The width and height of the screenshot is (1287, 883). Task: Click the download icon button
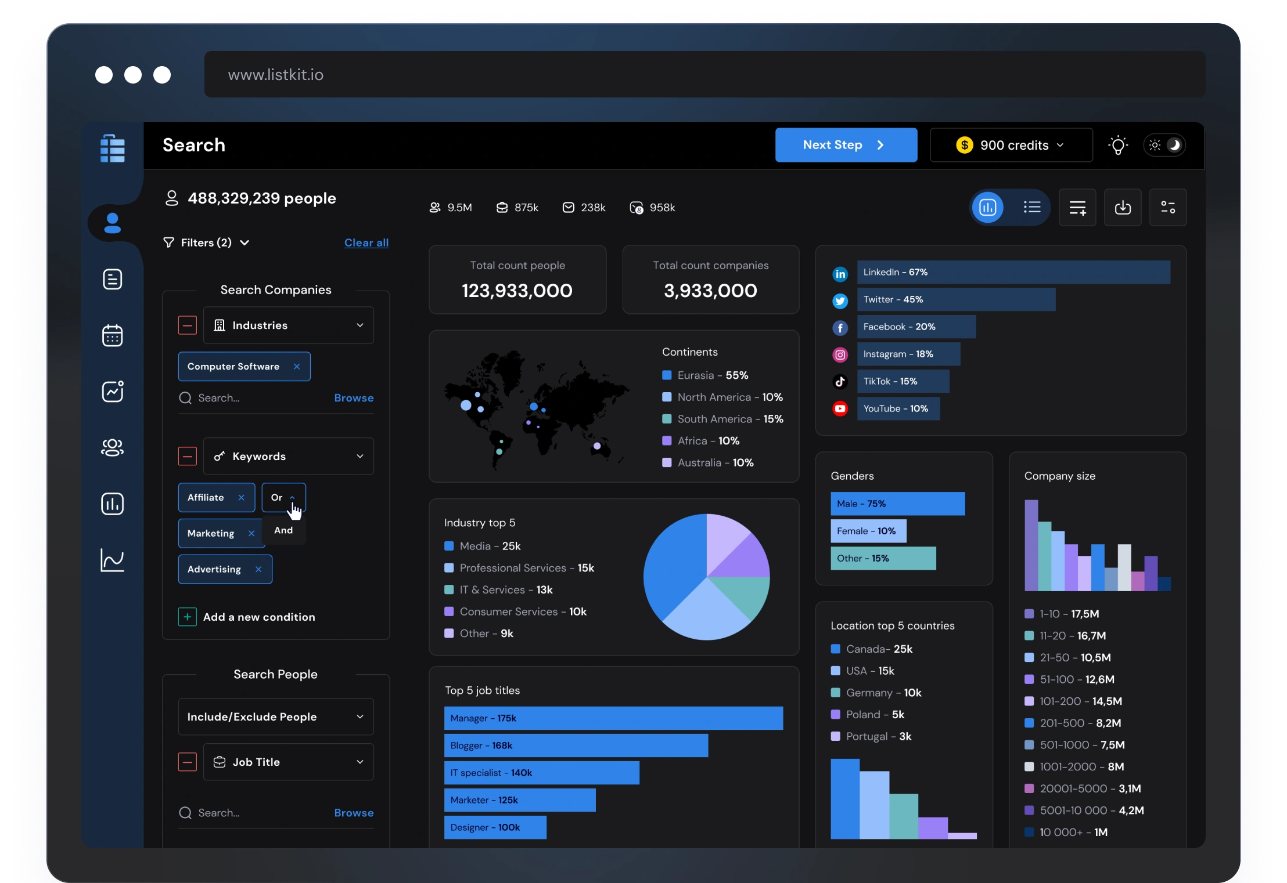pos(1122,208)
